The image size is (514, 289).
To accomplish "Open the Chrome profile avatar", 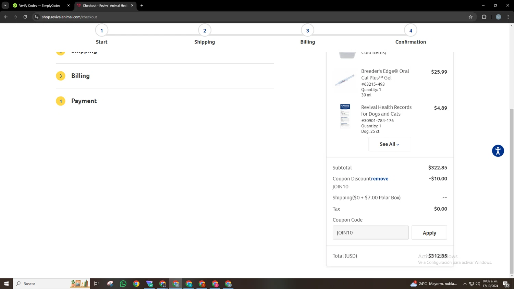I will [498, 17].
